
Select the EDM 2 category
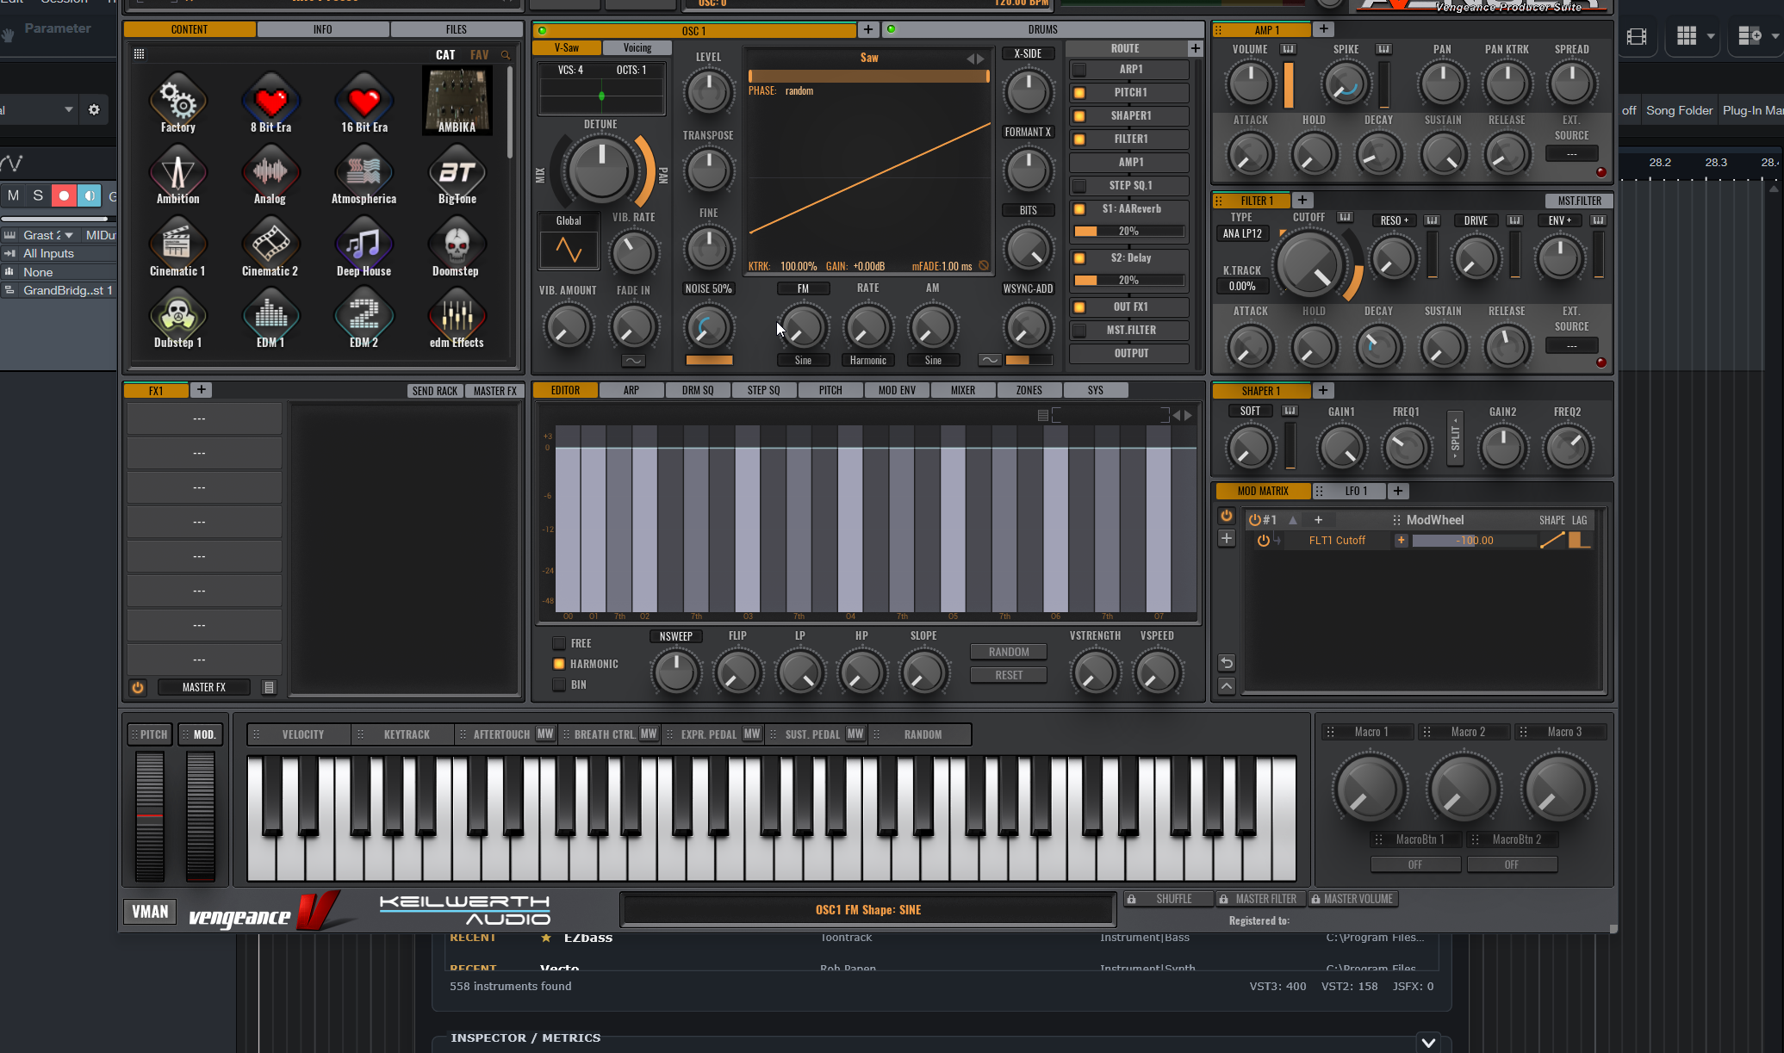[x=364, y=319]
